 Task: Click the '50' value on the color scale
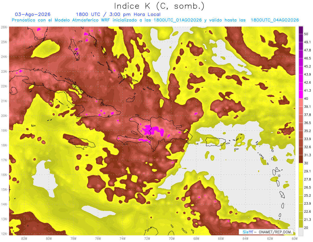click(306, 34)
